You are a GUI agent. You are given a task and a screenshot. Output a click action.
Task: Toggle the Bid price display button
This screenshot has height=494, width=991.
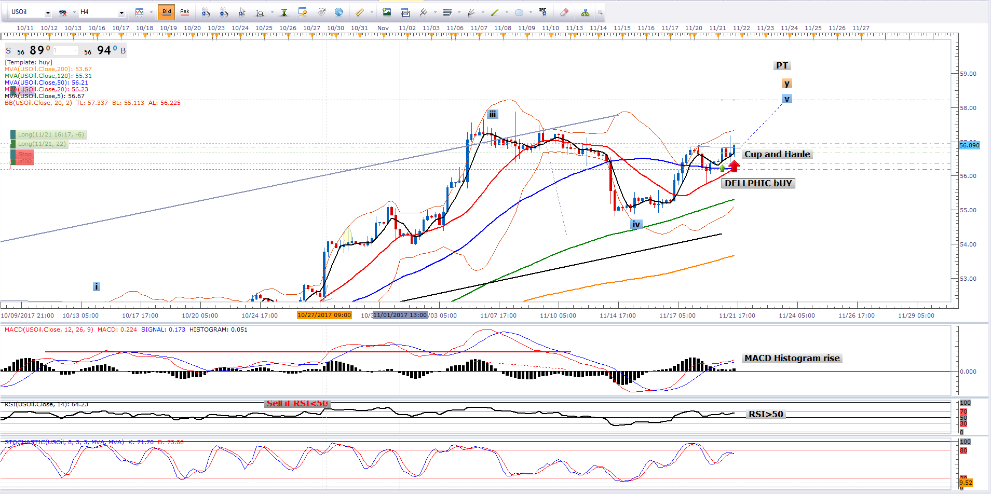pos(167,12)
